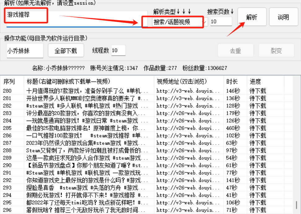This screenshot has height=214, width=301.
Task: Click the 时长 column header
Action: tap(235, 82)
